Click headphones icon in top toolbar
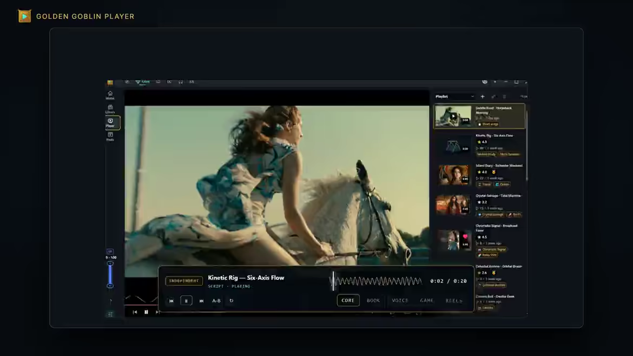633x356 pixels. pyautogui.click(x=181, y=82)
